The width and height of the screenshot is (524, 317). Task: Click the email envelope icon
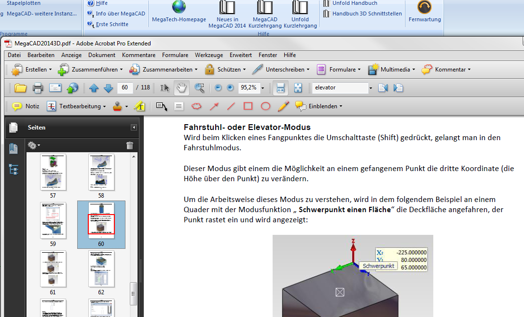coord(55,87)
